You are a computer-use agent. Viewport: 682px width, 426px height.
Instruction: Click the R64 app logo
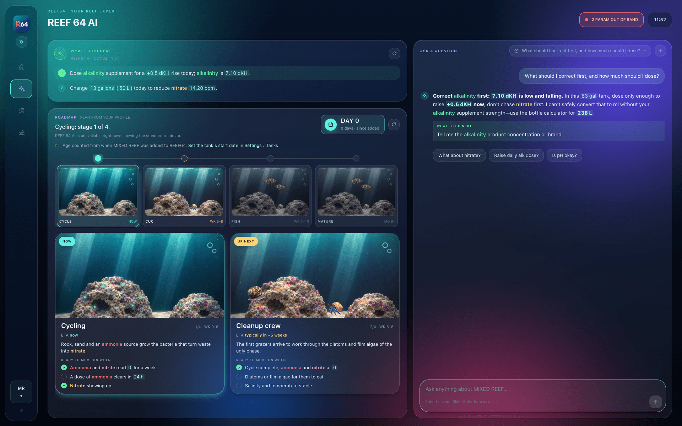21,24
